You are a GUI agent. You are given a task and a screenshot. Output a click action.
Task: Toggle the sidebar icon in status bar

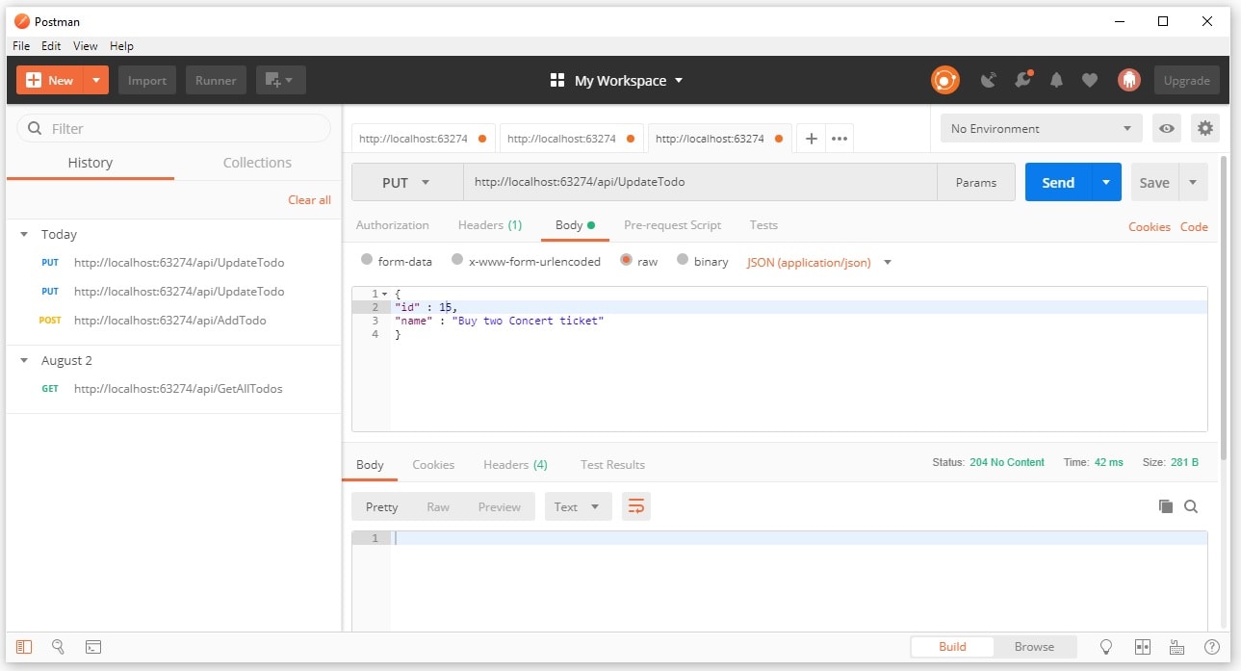[24, 647]
